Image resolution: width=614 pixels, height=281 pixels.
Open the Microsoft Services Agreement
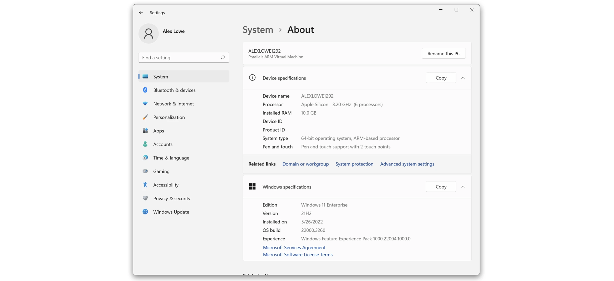tap(294, 247)
